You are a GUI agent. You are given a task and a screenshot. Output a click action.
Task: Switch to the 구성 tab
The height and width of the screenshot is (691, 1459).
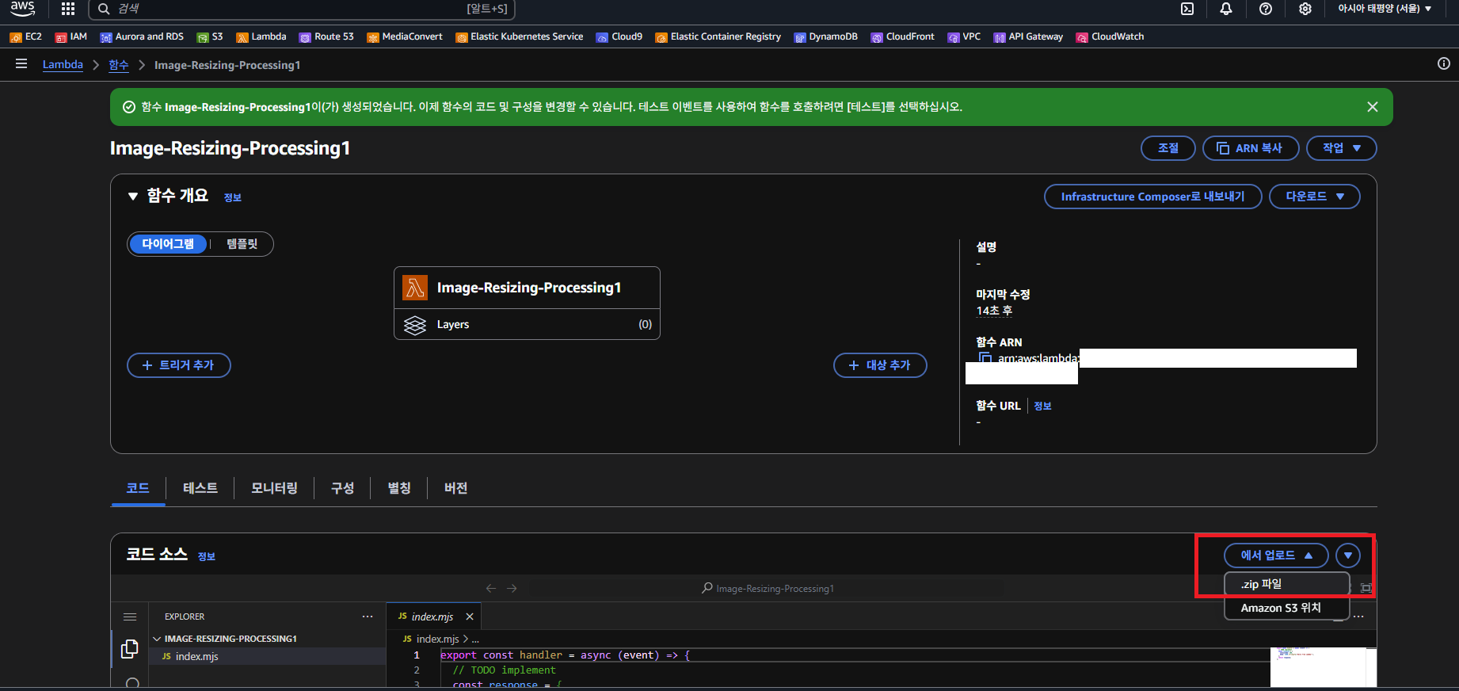(x=342, y=488)
